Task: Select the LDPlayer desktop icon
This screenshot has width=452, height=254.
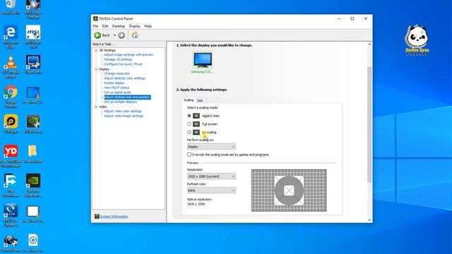Action: click(11, 124)
